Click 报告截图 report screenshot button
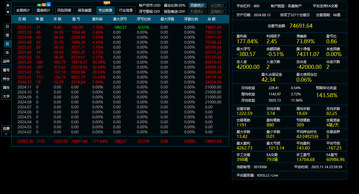 pos(85,10)
